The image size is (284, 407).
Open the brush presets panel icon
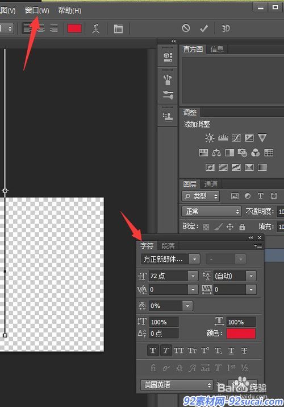pos(168,80)
